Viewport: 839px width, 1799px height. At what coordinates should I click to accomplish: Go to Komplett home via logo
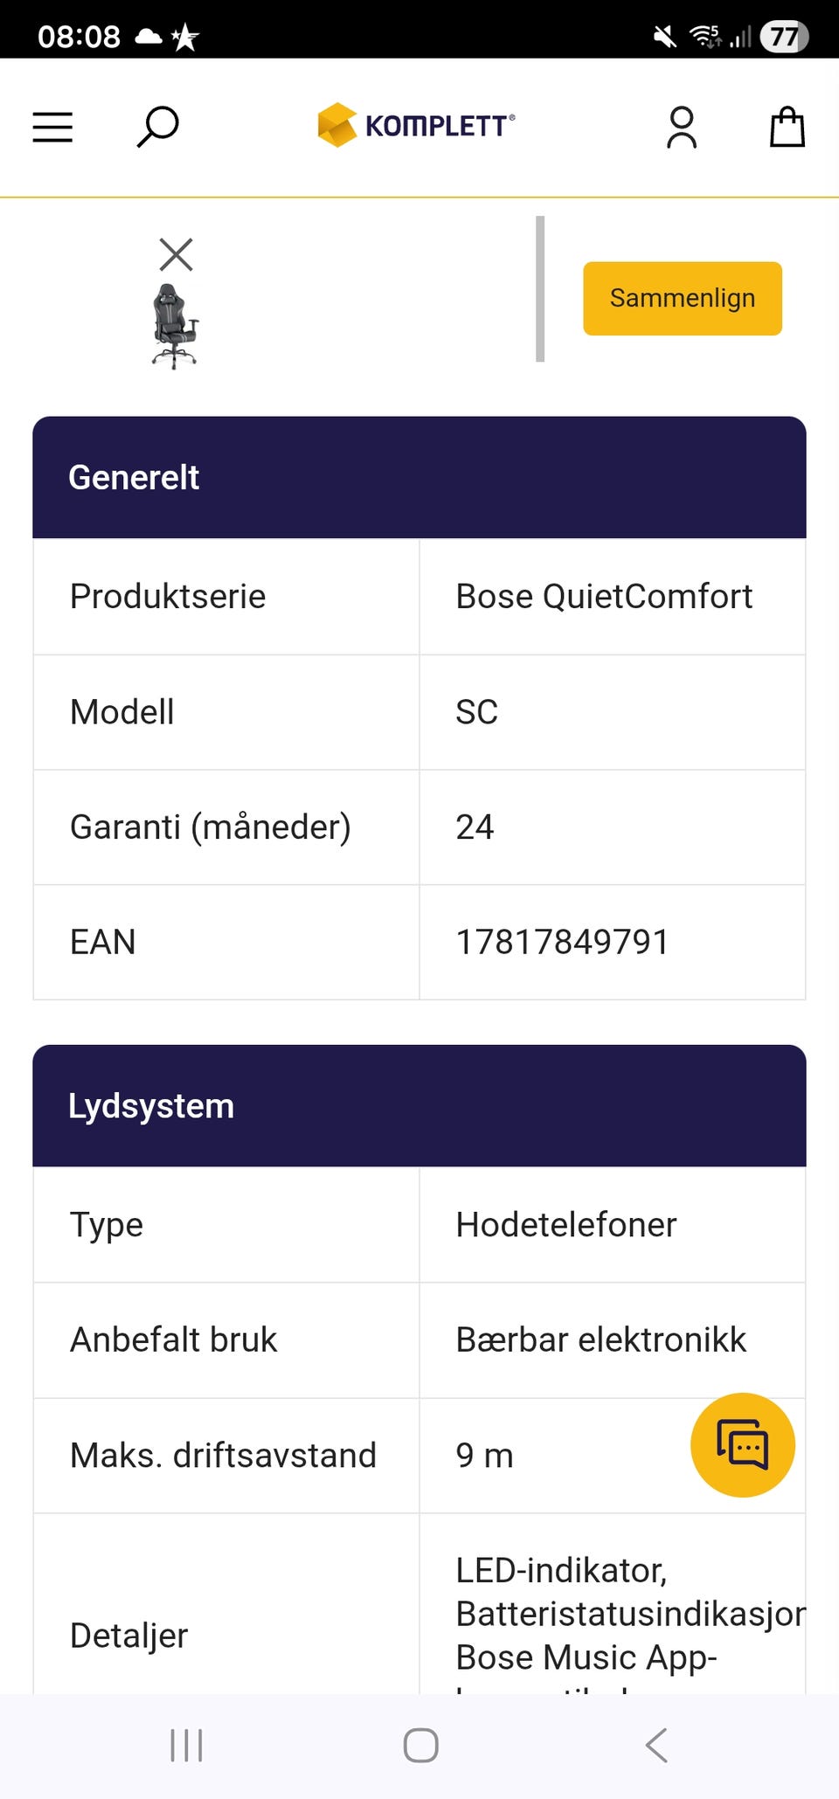417,126
